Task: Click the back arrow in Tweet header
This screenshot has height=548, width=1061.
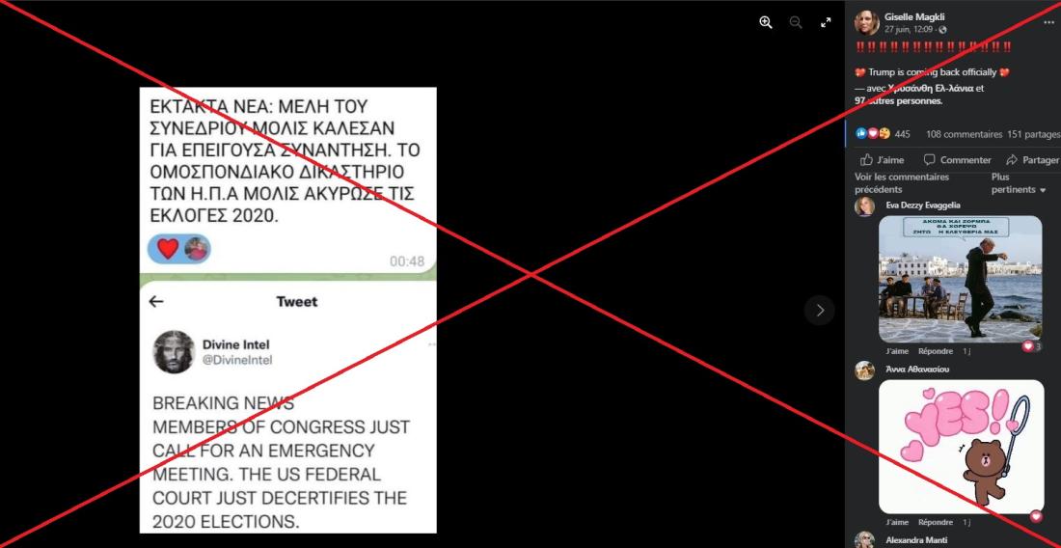Action: [156, 302]
